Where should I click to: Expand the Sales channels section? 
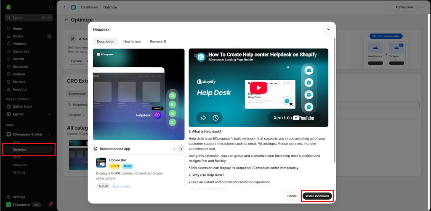pyautogui.click(x=19, y=99)
